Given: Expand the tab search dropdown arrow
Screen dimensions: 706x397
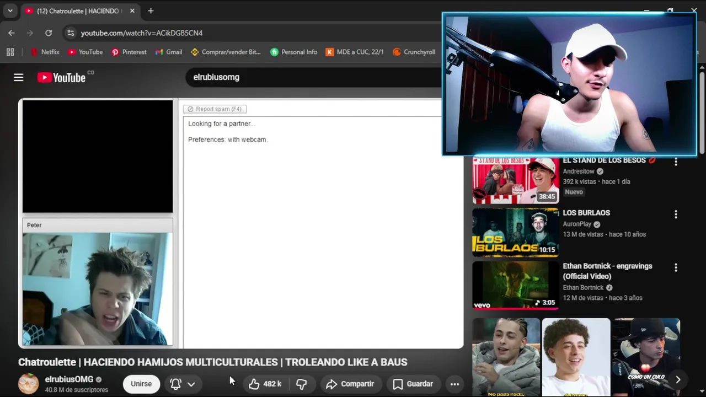Looking at the screenshot, I should pyautogui.click(x=10, y=11).
